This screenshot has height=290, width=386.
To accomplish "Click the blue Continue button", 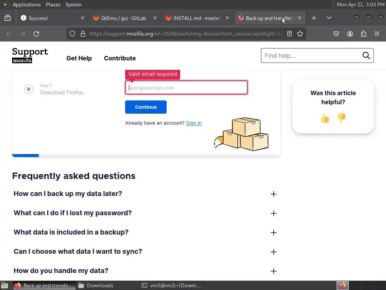I will pyautogui.click(x=146, y=107).
